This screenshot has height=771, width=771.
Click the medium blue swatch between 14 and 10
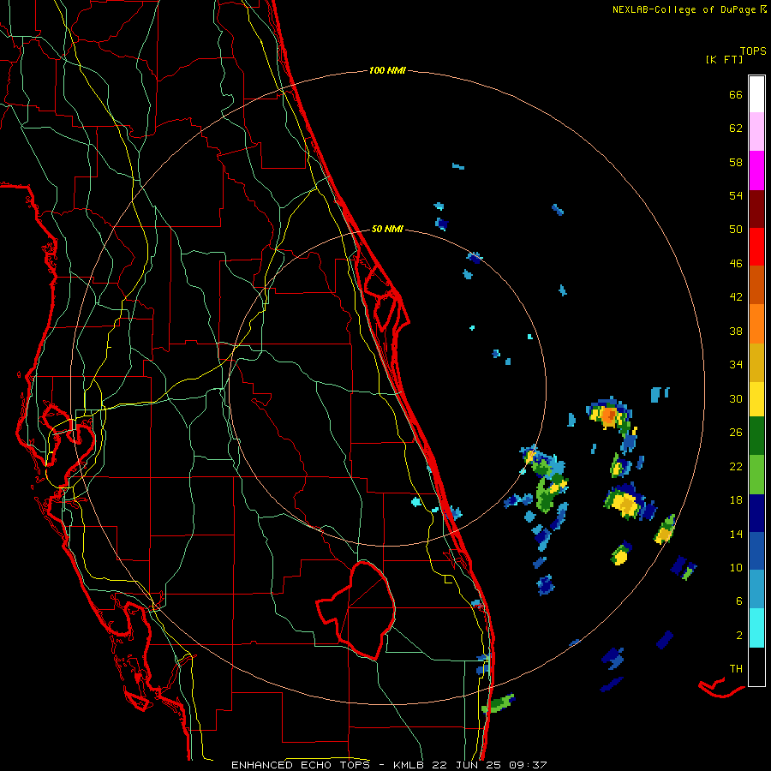756,551
